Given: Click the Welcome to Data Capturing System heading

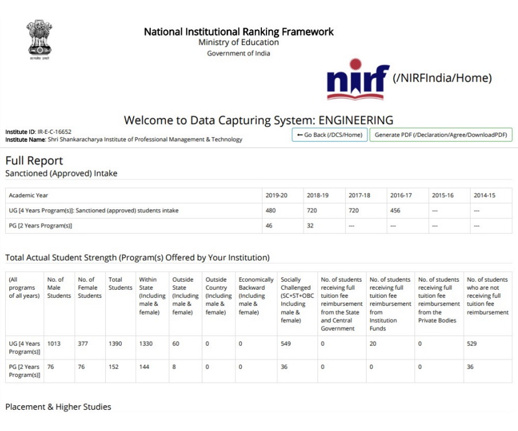Looking at the screenshot, I should point(258,120).
